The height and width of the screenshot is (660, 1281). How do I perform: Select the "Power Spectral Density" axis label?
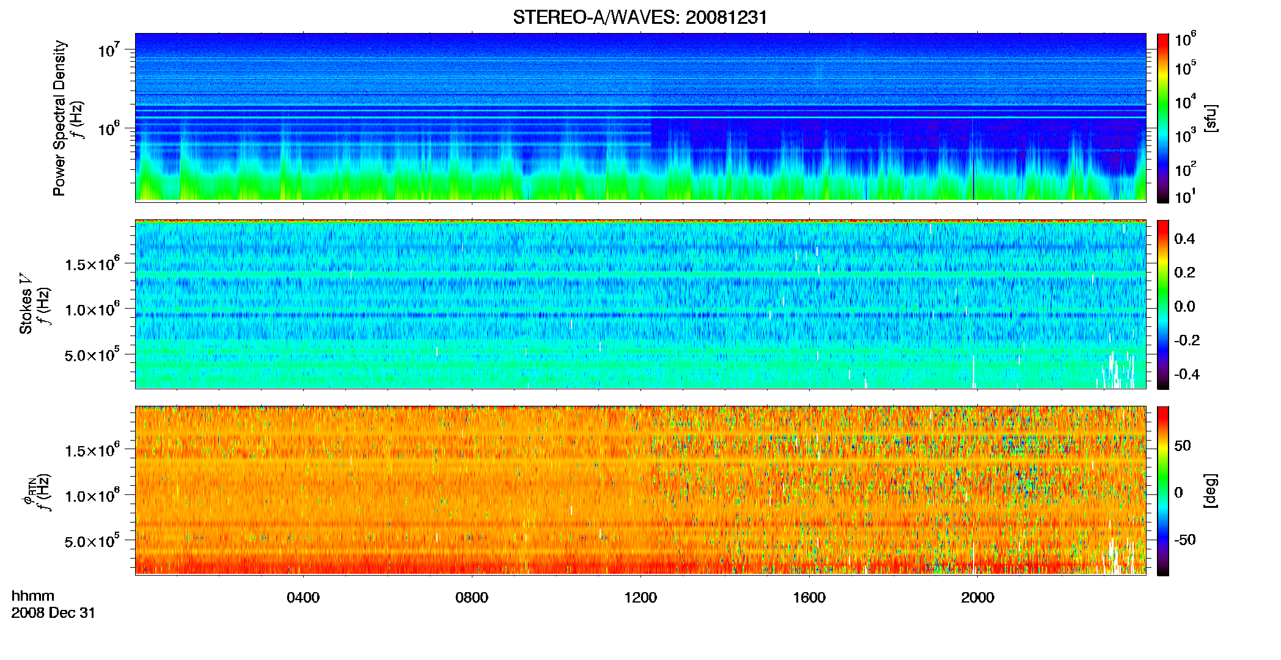[59, 118]
